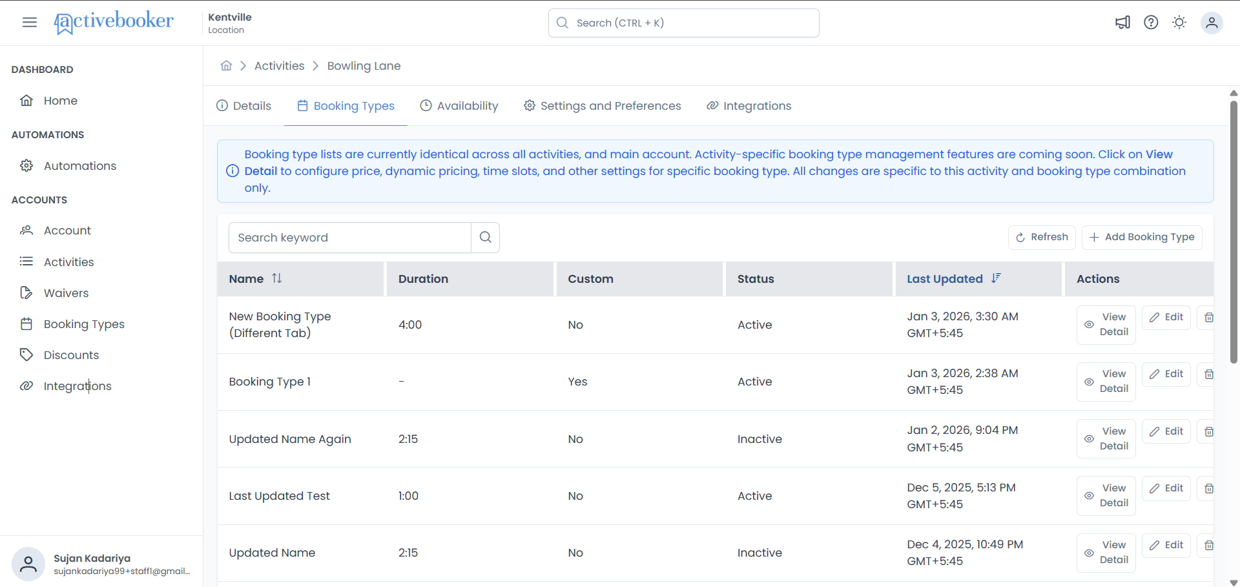Open the help question mark icon
The width and height of the screenshot is (1240, 587).
click(1151, 23)
